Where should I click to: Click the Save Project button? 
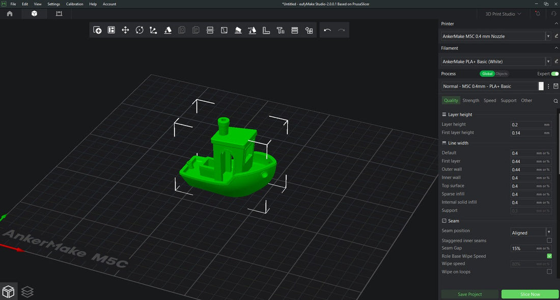tap(469, 294)
